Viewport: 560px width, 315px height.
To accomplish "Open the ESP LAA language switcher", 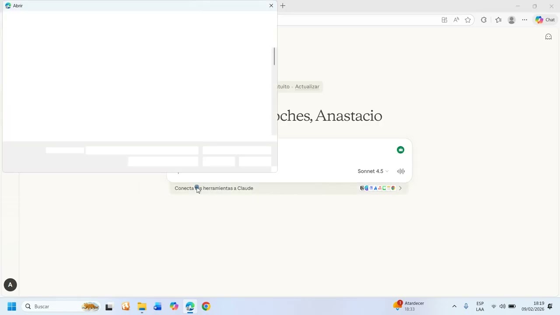I will click(x=480, y=306).
